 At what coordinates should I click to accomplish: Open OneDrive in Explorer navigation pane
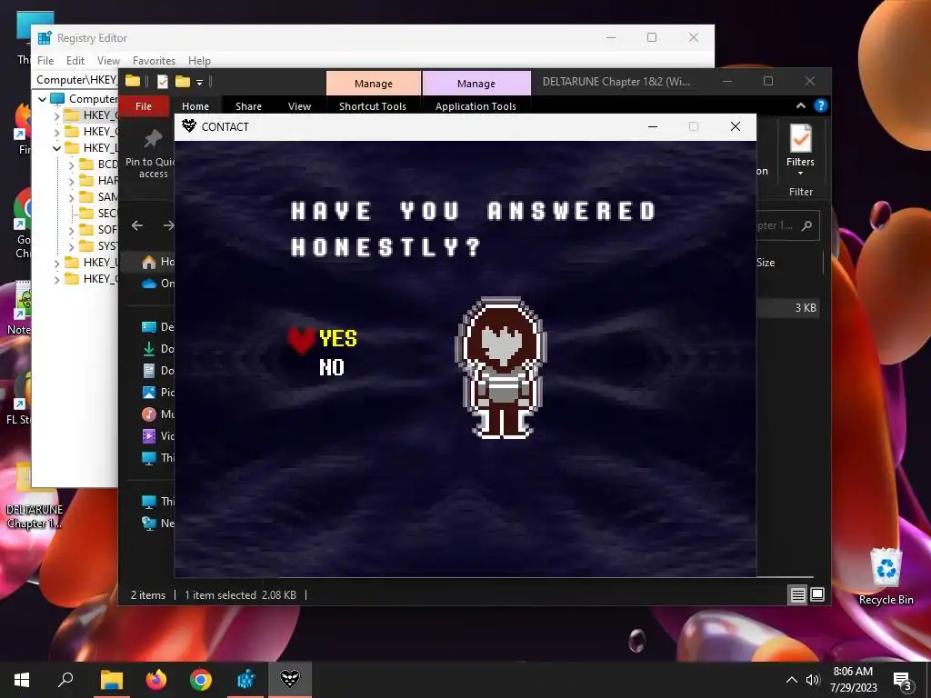[158, 284]
